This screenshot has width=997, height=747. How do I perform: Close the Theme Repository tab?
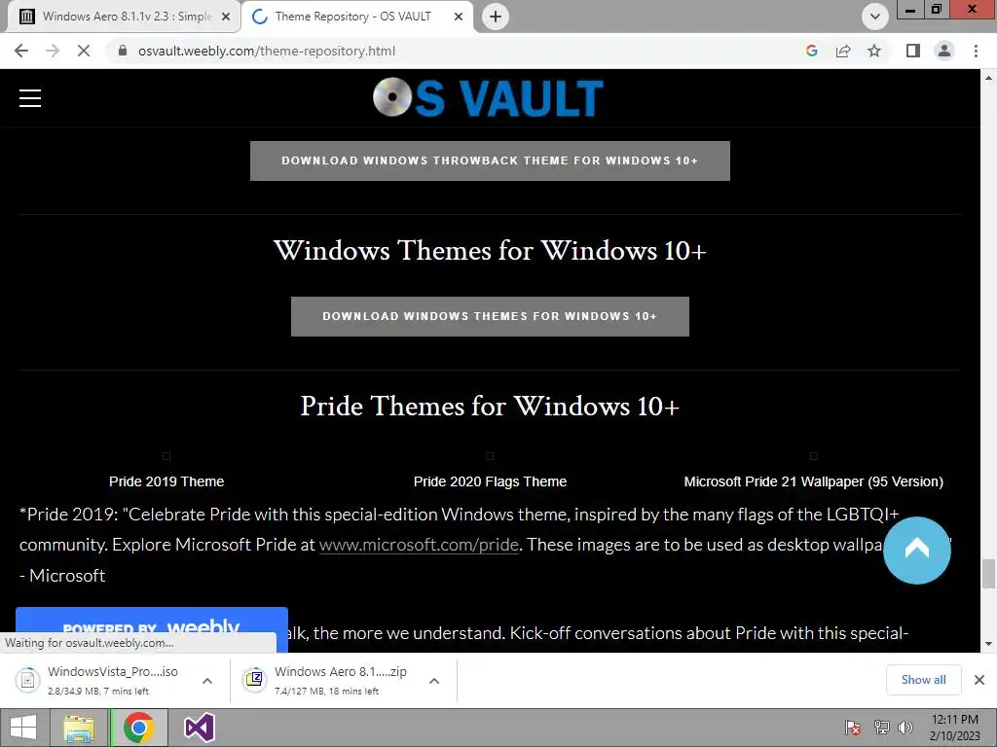pyautogui.click(x=459, y=17)
